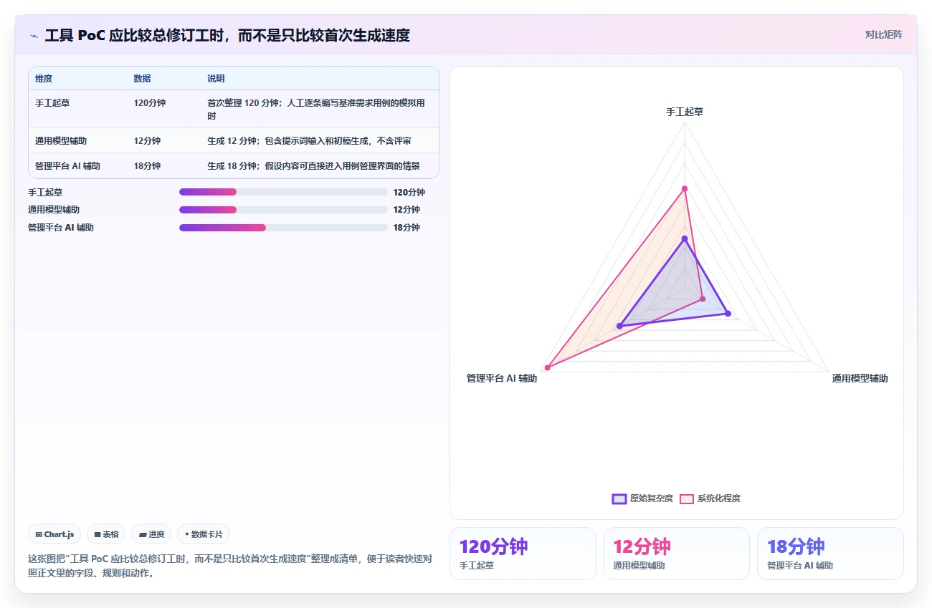Click the description starting 生成 12 分钟
Screen dimensions: 932x608
click(309, 141)
